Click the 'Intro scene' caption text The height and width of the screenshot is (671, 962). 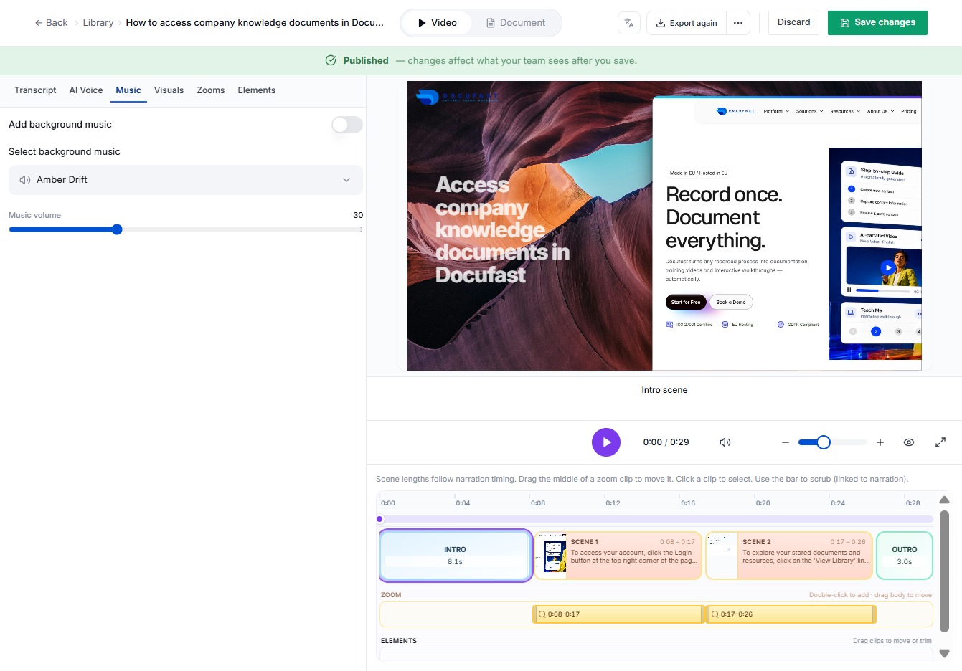(x=664, y=390)
